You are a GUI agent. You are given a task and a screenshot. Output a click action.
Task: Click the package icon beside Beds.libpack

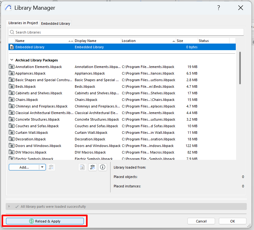11,86
